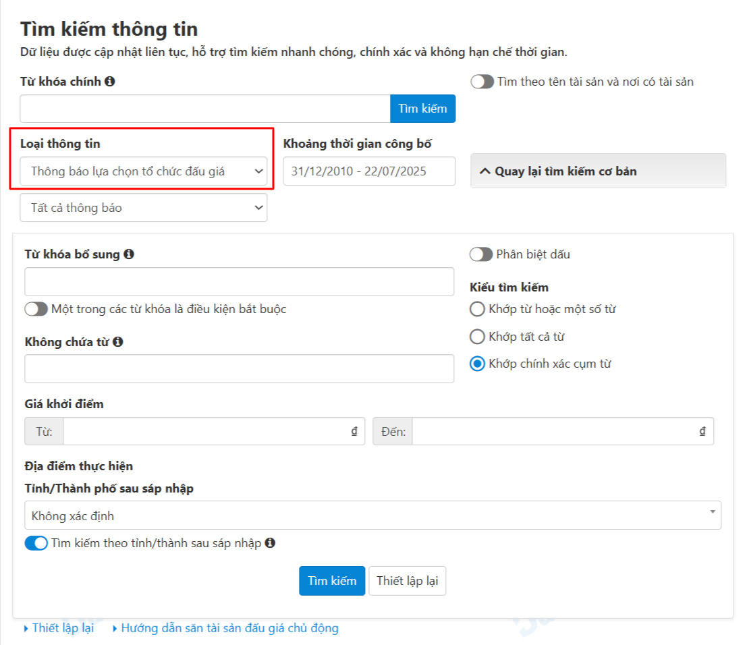Focus Giá khởi điểm Đến input
The width and height of the screenshot is (747, 645).
point(563,431)
